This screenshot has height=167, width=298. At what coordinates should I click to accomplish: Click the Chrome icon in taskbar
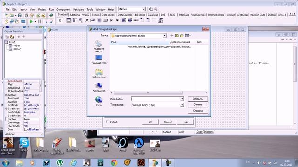click(x=114, y=163)
